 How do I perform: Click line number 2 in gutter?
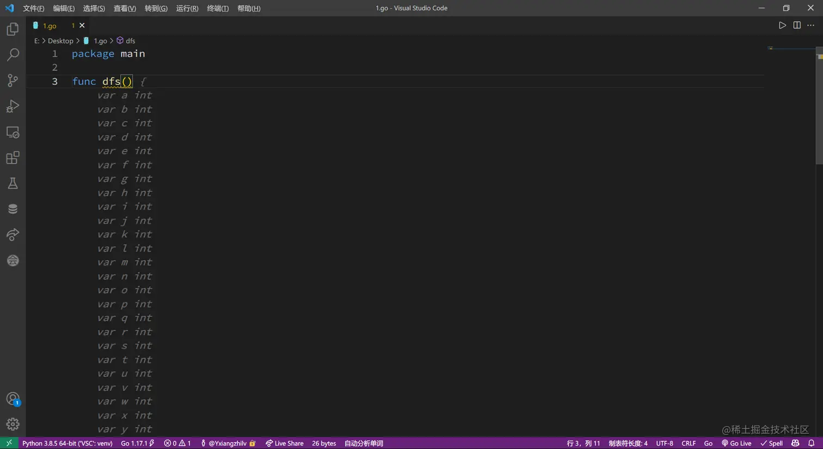pos(54,67)
